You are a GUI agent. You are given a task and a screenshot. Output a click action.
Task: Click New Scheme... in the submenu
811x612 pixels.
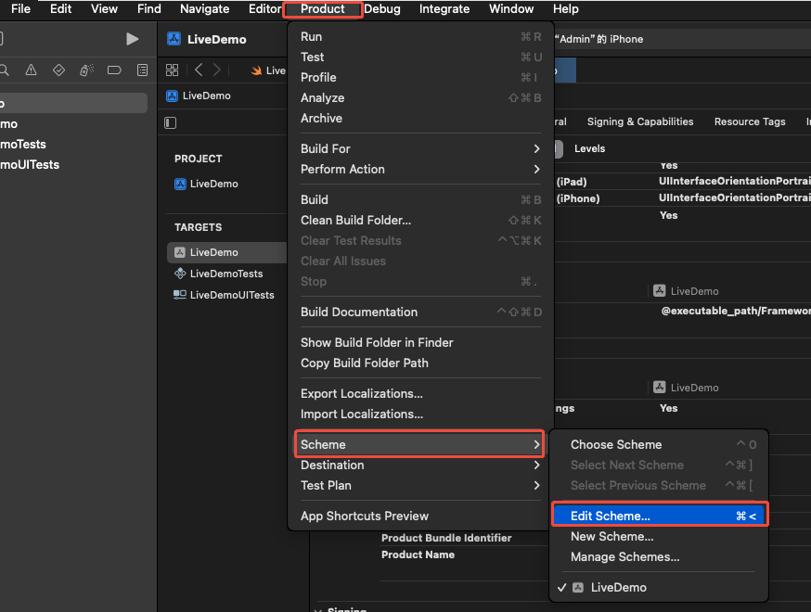658,537
